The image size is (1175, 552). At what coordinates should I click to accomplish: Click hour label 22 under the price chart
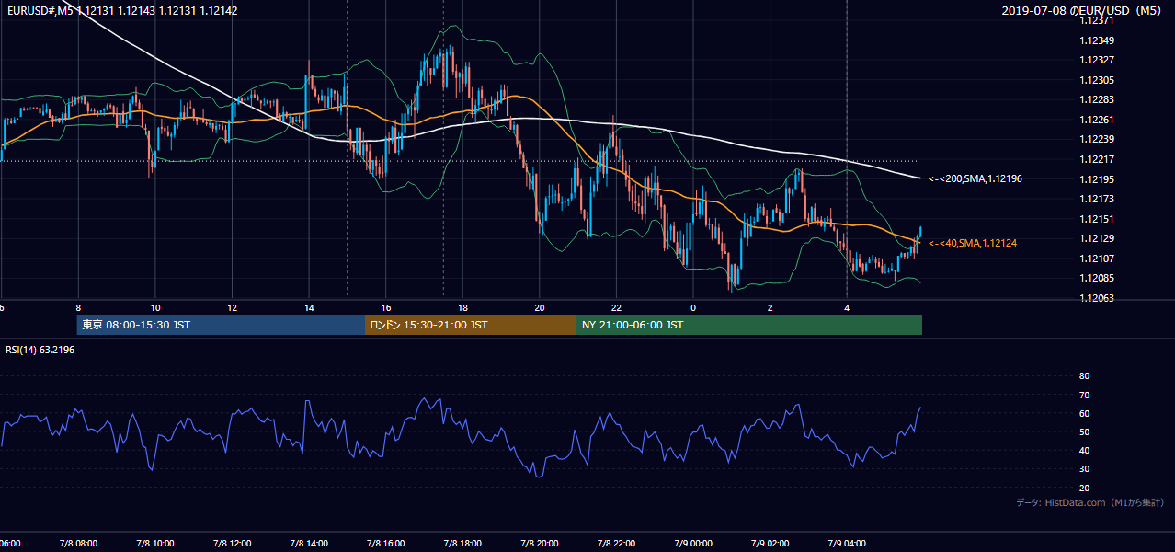pos(616,307)
